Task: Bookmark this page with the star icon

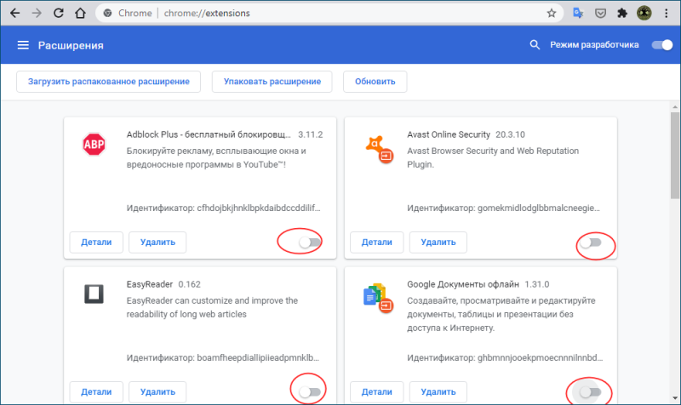Action: tap(551, 13)
